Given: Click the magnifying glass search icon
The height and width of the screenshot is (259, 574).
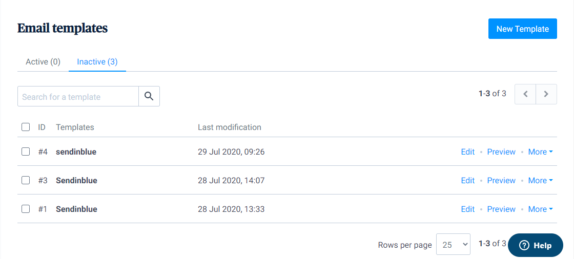Looking at the screenshot, I should [149, 96].
